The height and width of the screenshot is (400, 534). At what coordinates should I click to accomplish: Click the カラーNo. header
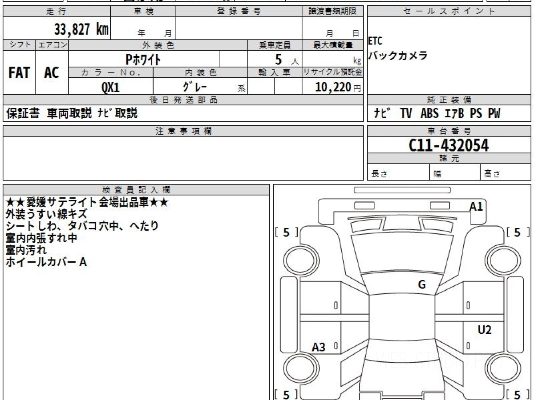pos(111,72)
